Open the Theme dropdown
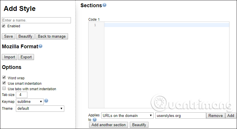 pos(40,109)
